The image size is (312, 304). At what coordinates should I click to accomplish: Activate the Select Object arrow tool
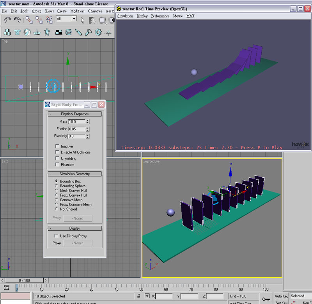[x=82, y=20]
